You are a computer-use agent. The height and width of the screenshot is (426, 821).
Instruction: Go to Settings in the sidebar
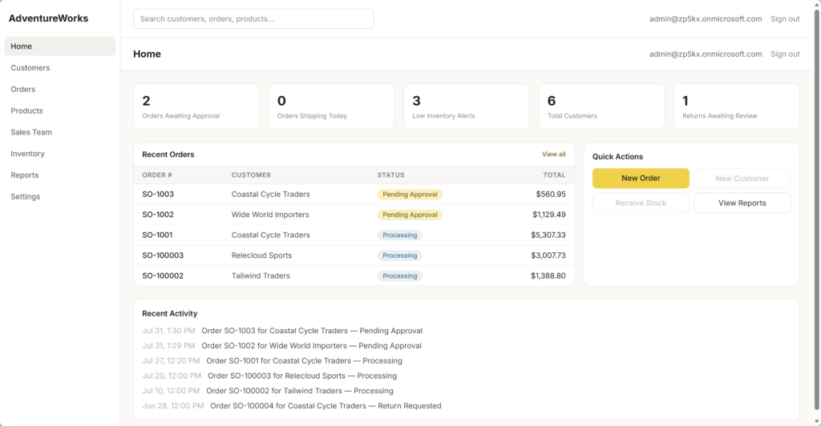click(x=59, y=196)
